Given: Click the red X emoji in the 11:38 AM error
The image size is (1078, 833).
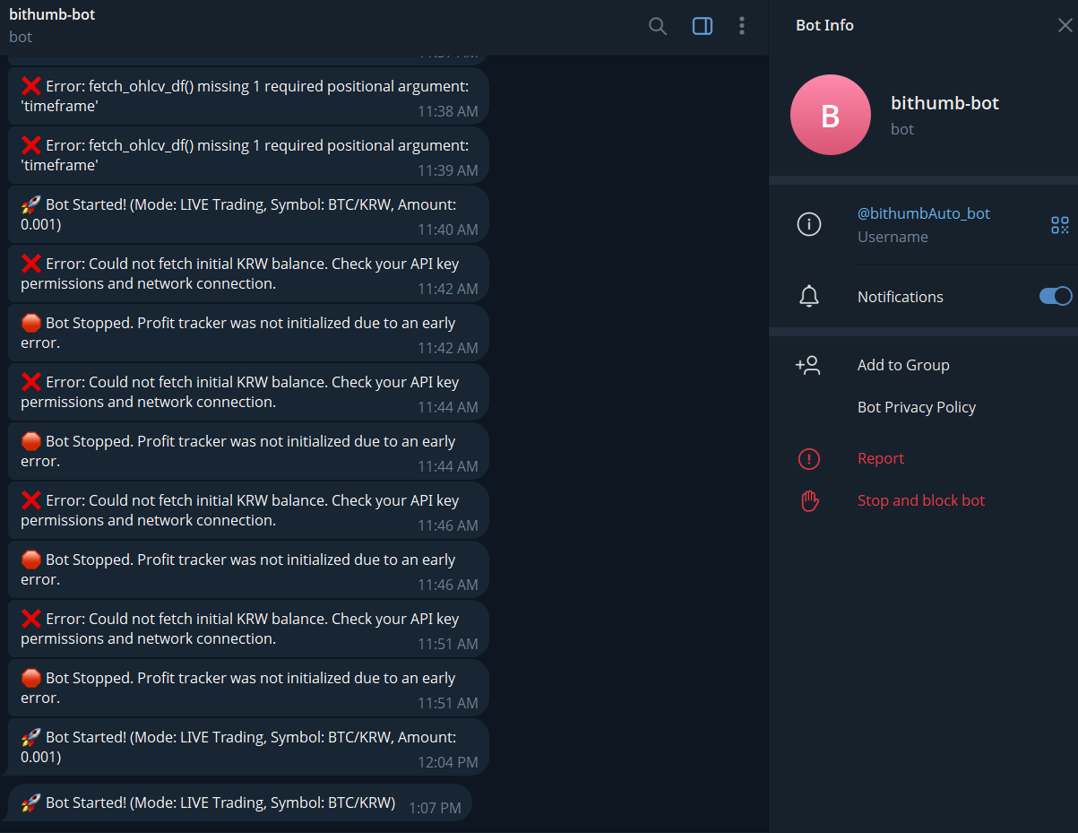Looking at the screenshot, I should point(31,86).
